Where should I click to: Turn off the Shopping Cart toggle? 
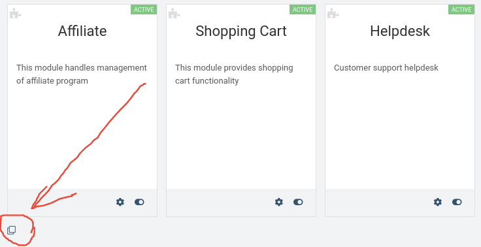(x=298, y=202)
